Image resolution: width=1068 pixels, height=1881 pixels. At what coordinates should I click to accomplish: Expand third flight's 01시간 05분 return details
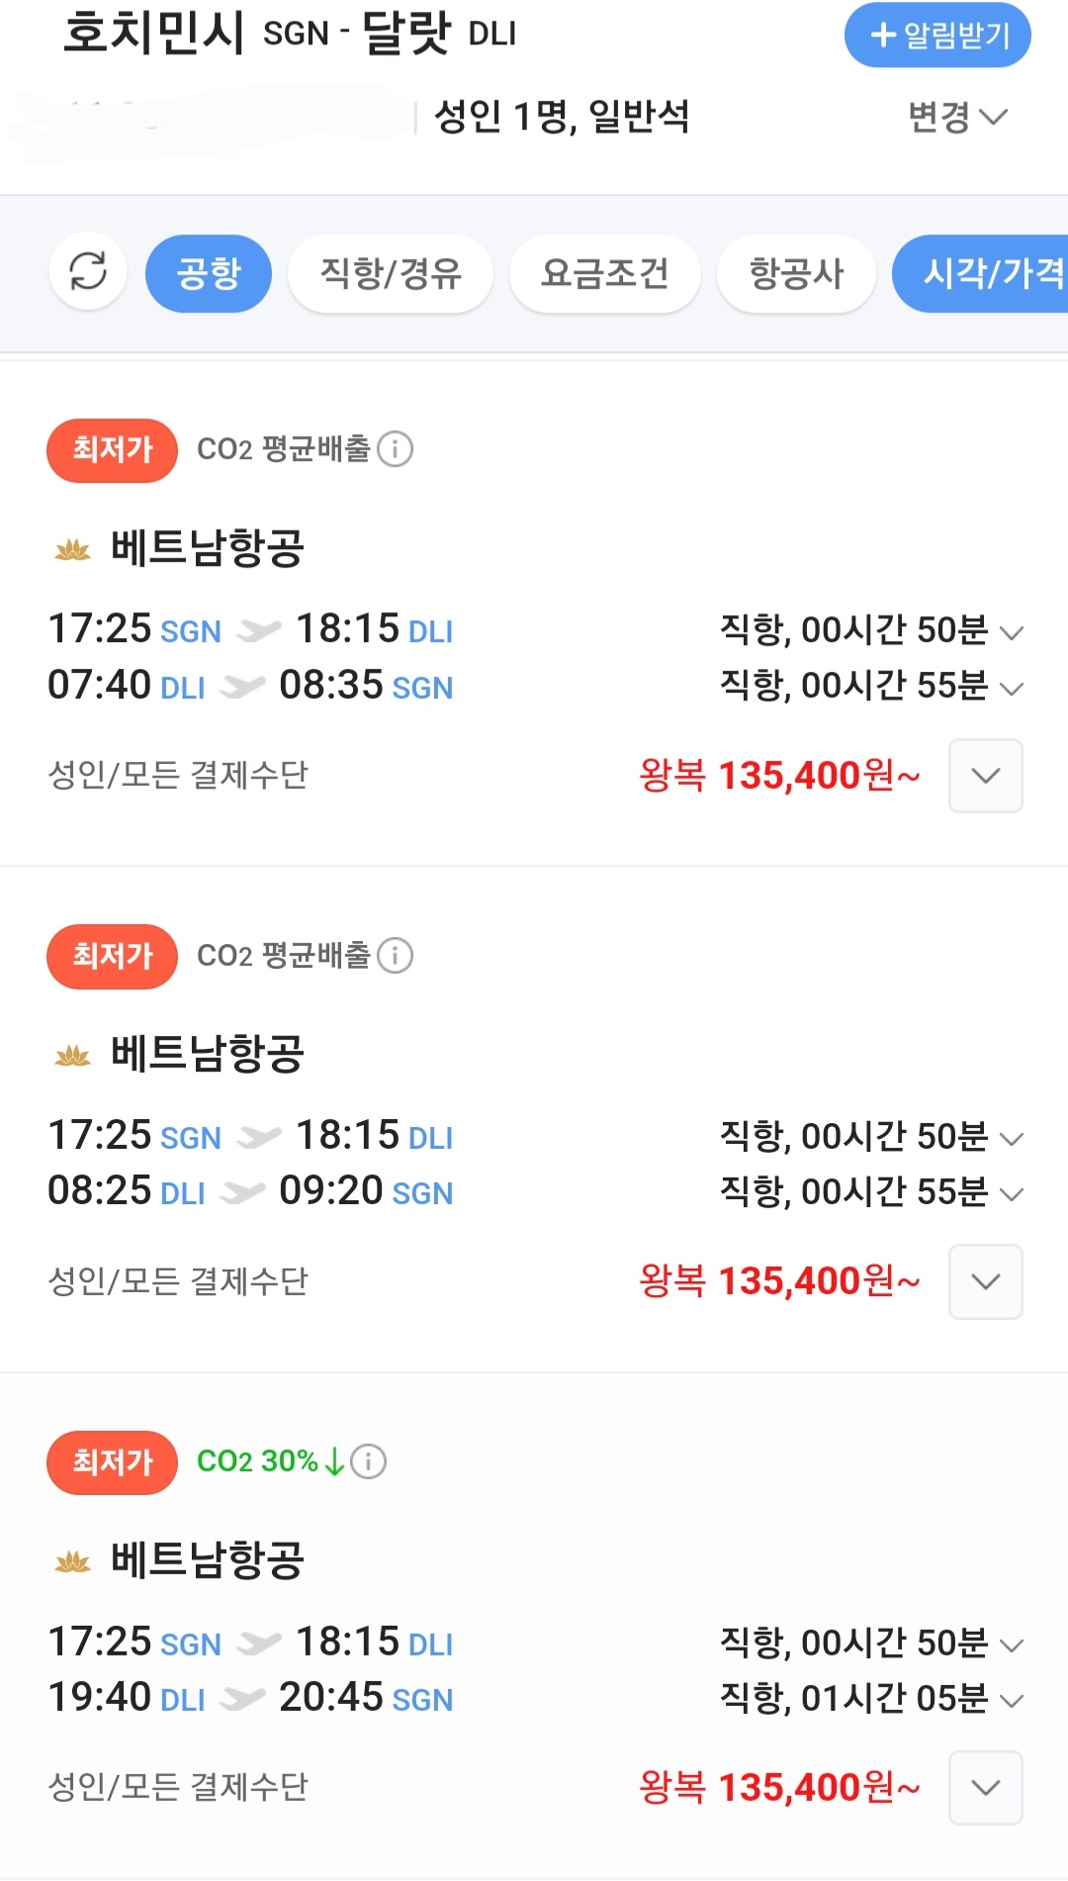[1011, 1701]
